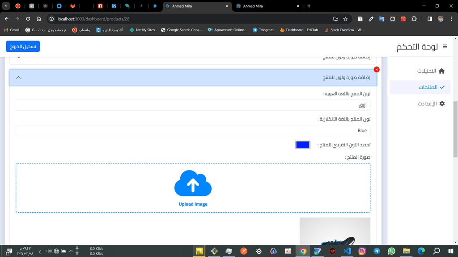Click the site information icon in address bar
This screenshot has width=458, height=257.
click(51, 19)
